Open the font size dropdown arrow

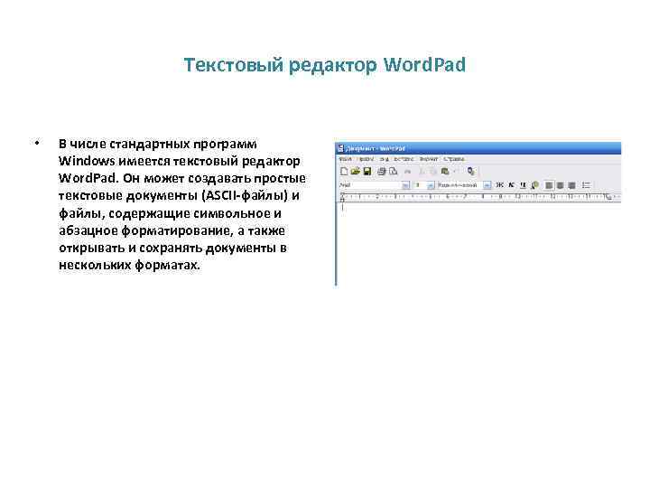[431, 185]
